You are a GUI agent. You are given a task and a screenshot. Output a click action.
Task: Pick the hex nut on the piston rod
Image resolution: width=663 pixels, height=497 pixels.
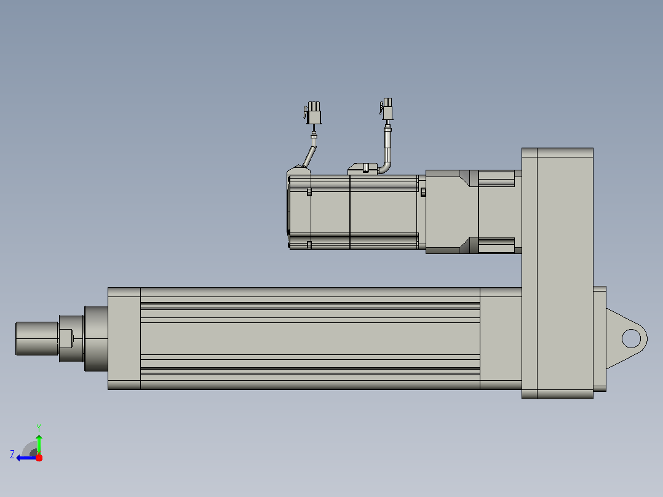coord(71,338)
